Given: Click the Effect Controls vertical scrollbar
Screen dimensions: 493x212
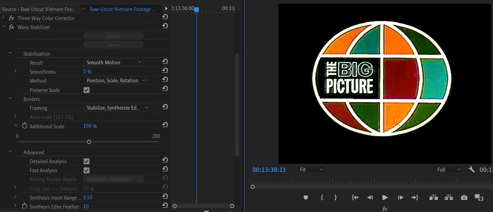Looking at the screenshot, I should click(237, 105).
